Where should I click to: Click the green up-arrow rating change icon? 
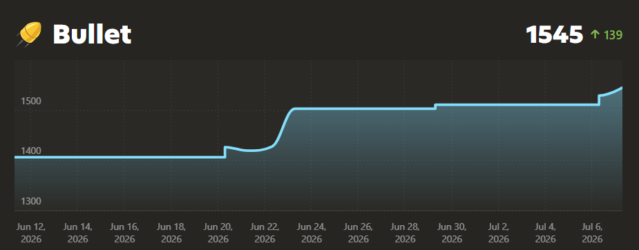pos(595,35)
